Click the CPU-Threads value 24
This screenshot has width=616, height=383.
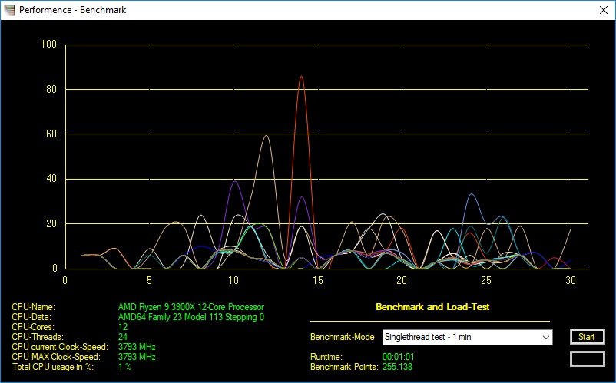tap(123, 337)
